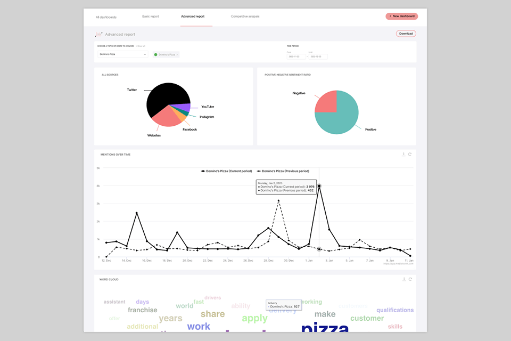Click the word 'share' in word cloud

pos(212,314)
